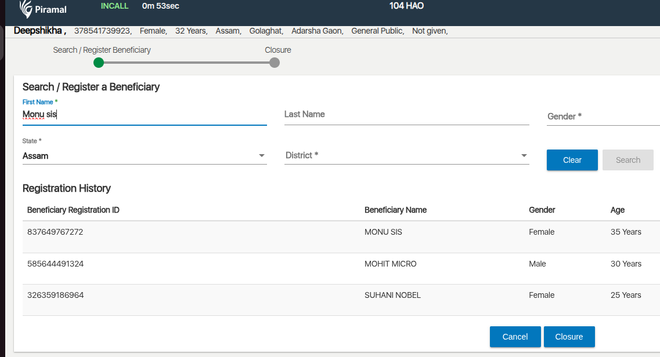This screenshot has height=357, width=660.
Task: Click the First Name input field
Action: [x=144, y=115]
